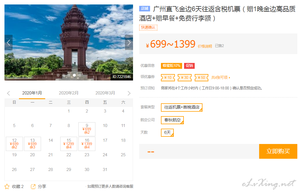This screenshot has height=193, width=299.
Task: Click the 收藏 2 favorites label
Action: (x=18, y=187)
